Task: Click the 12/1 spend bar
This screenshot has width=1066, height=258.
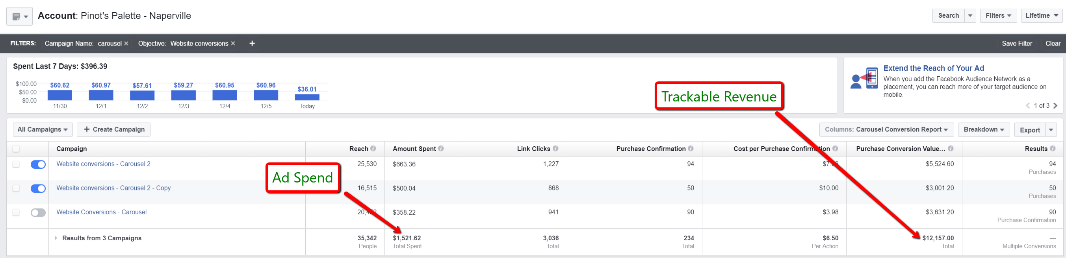Action: (x=101, y=95)
